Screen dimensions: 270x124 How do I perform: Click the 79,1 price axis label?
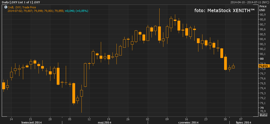(x=262, y=103)
